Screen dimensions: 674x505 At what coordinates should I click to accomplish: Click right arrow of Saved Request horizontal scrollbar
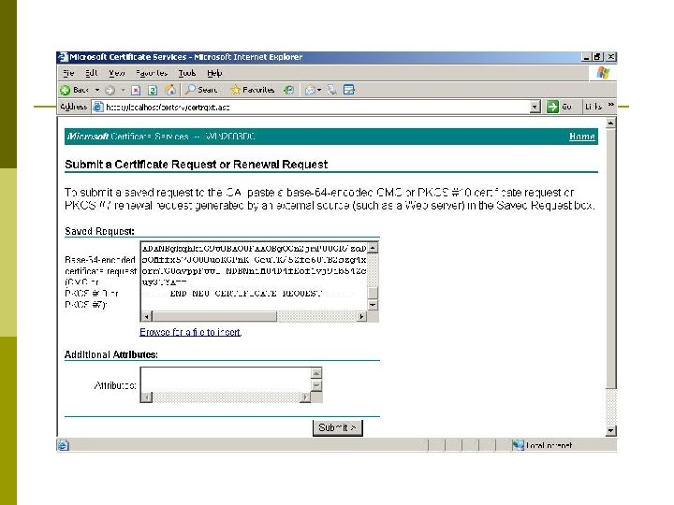(361, 316)
